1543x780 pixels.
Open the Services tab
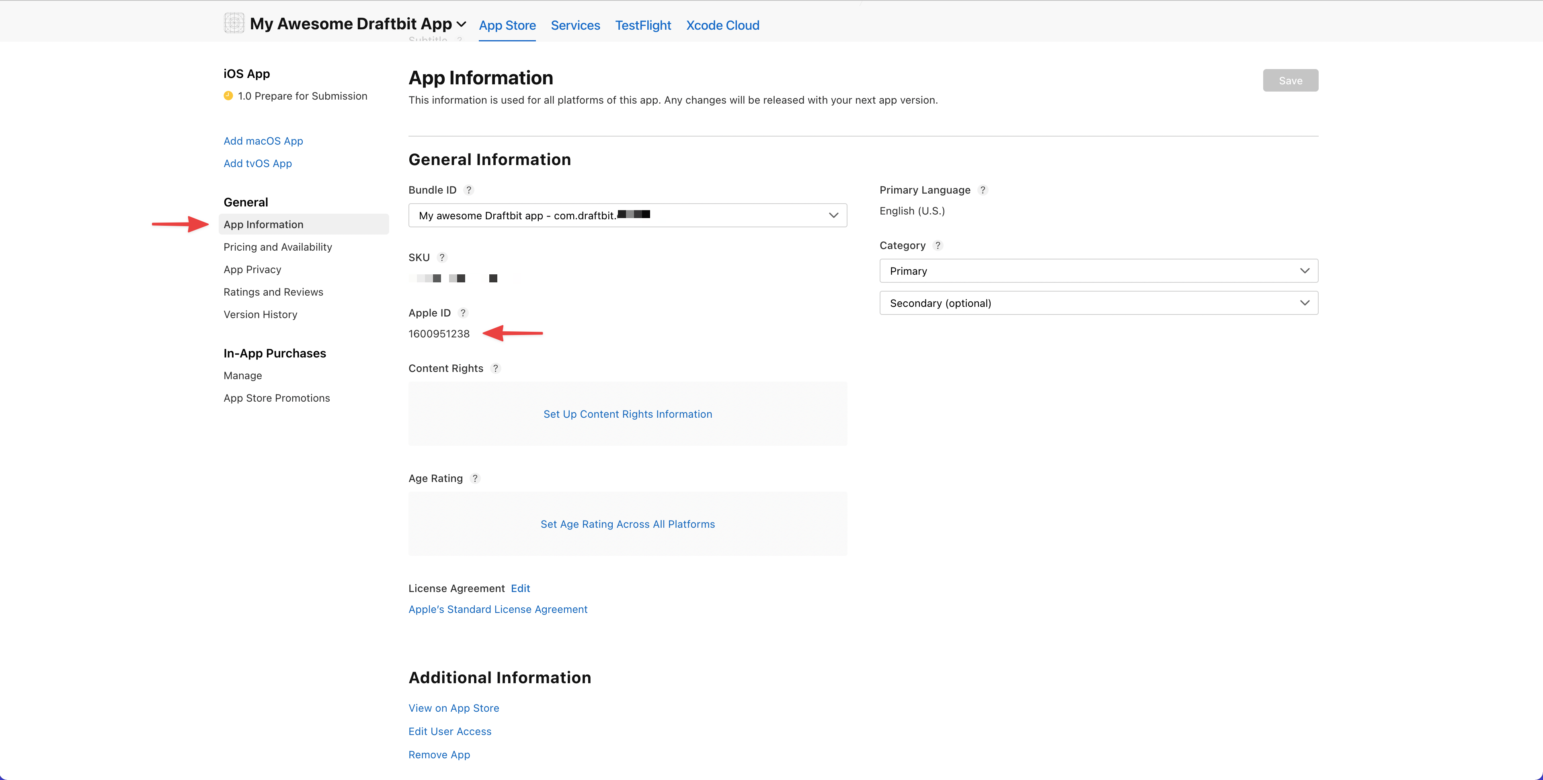(x=575, y=25)
